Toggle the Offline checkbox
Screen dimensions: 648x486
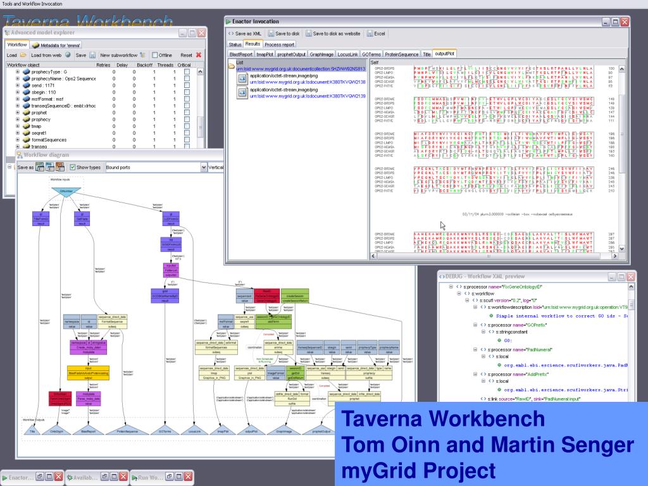(154, 55)
